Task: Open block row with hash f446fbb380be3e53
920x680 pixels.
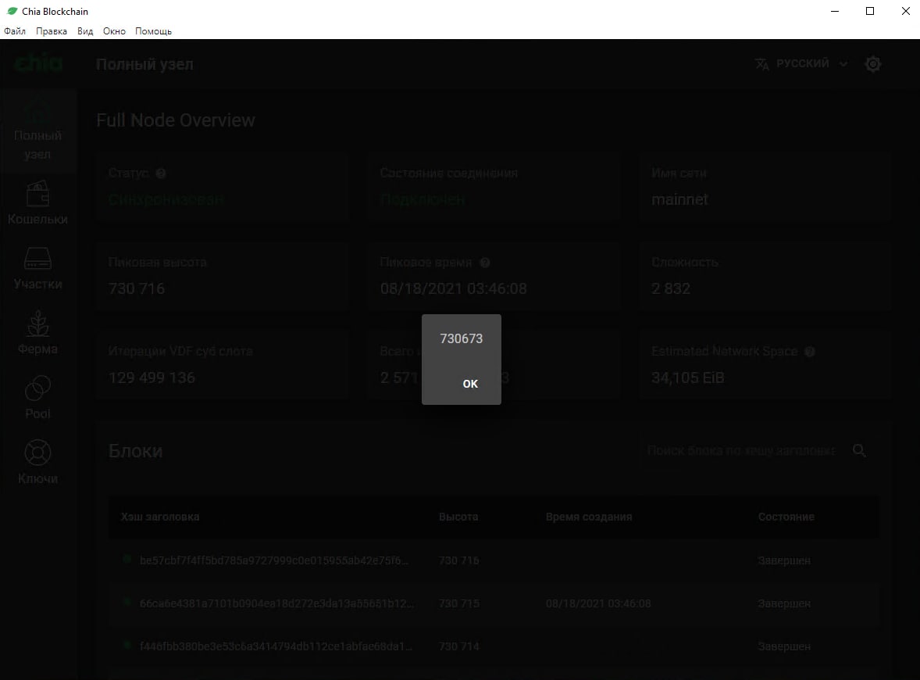Action: tap(494, 646)
